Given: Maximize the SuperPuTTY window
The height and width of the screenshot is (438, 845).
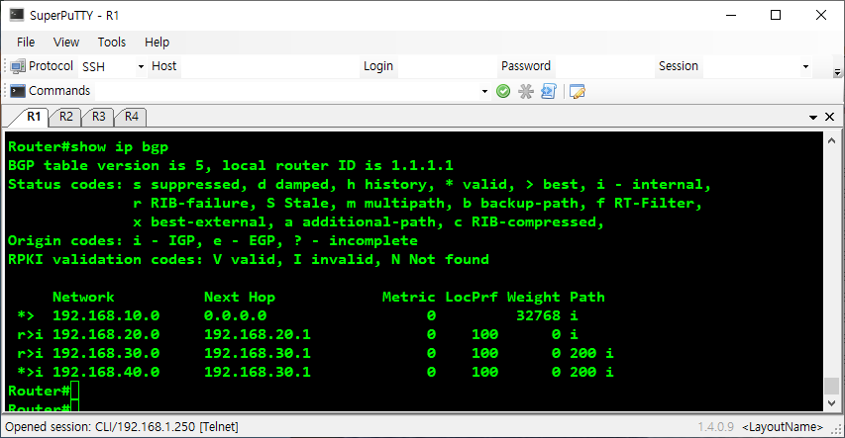Looking at the screenshot, I should (x=776, y=15).
